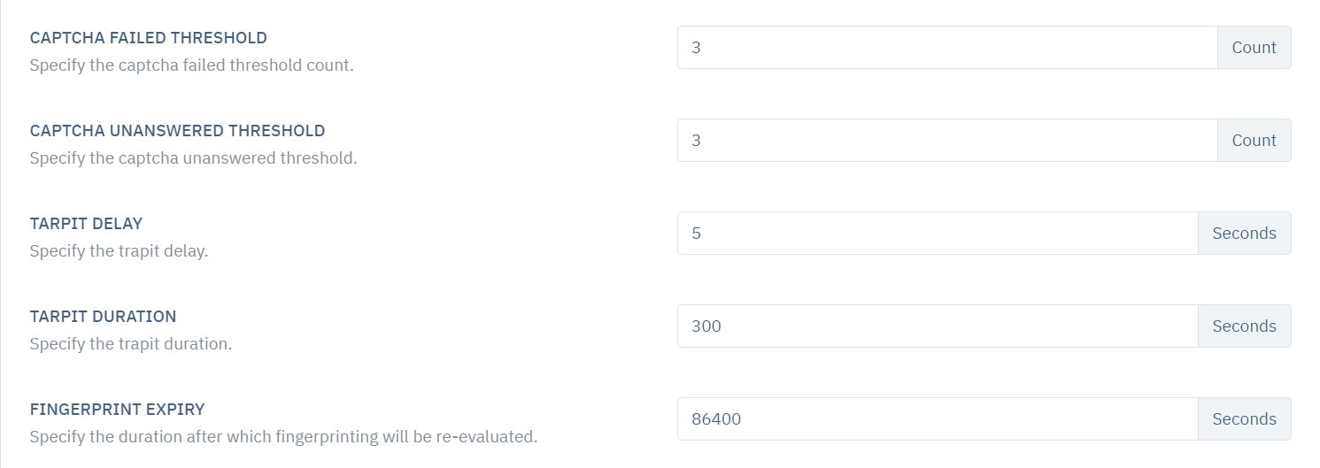Click the CAPTCHA UNANSWERED THRESHOLD heading
Viewport: 1320px width, 468px height.
click(177, 131)
